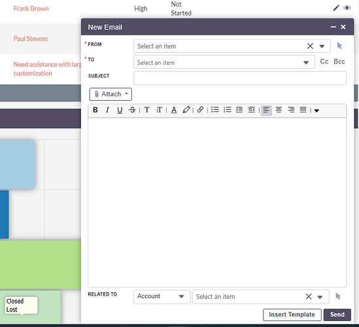The image size is (359, 327).
Task: Apply italic formatting
Action: [x=107, y=110]
